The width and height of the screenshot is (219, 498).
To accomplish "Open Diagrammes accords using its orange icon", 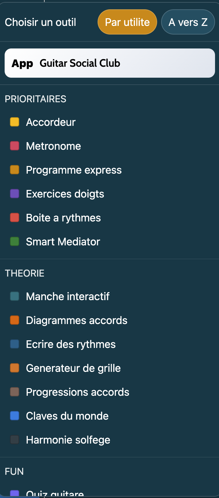I will click(x=15, y=320).
